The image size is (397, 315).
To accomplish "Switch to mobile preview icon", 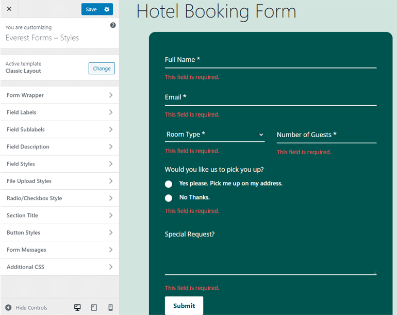I will [x=110, y=308].
